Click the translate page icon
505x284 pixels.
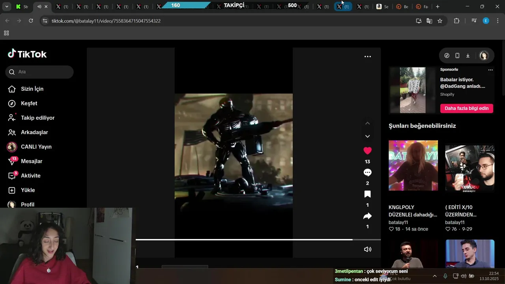point(429,21)
